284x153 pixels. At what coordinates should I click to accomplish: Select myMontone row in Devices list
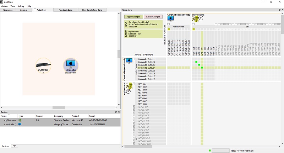[x=60, y=120]
